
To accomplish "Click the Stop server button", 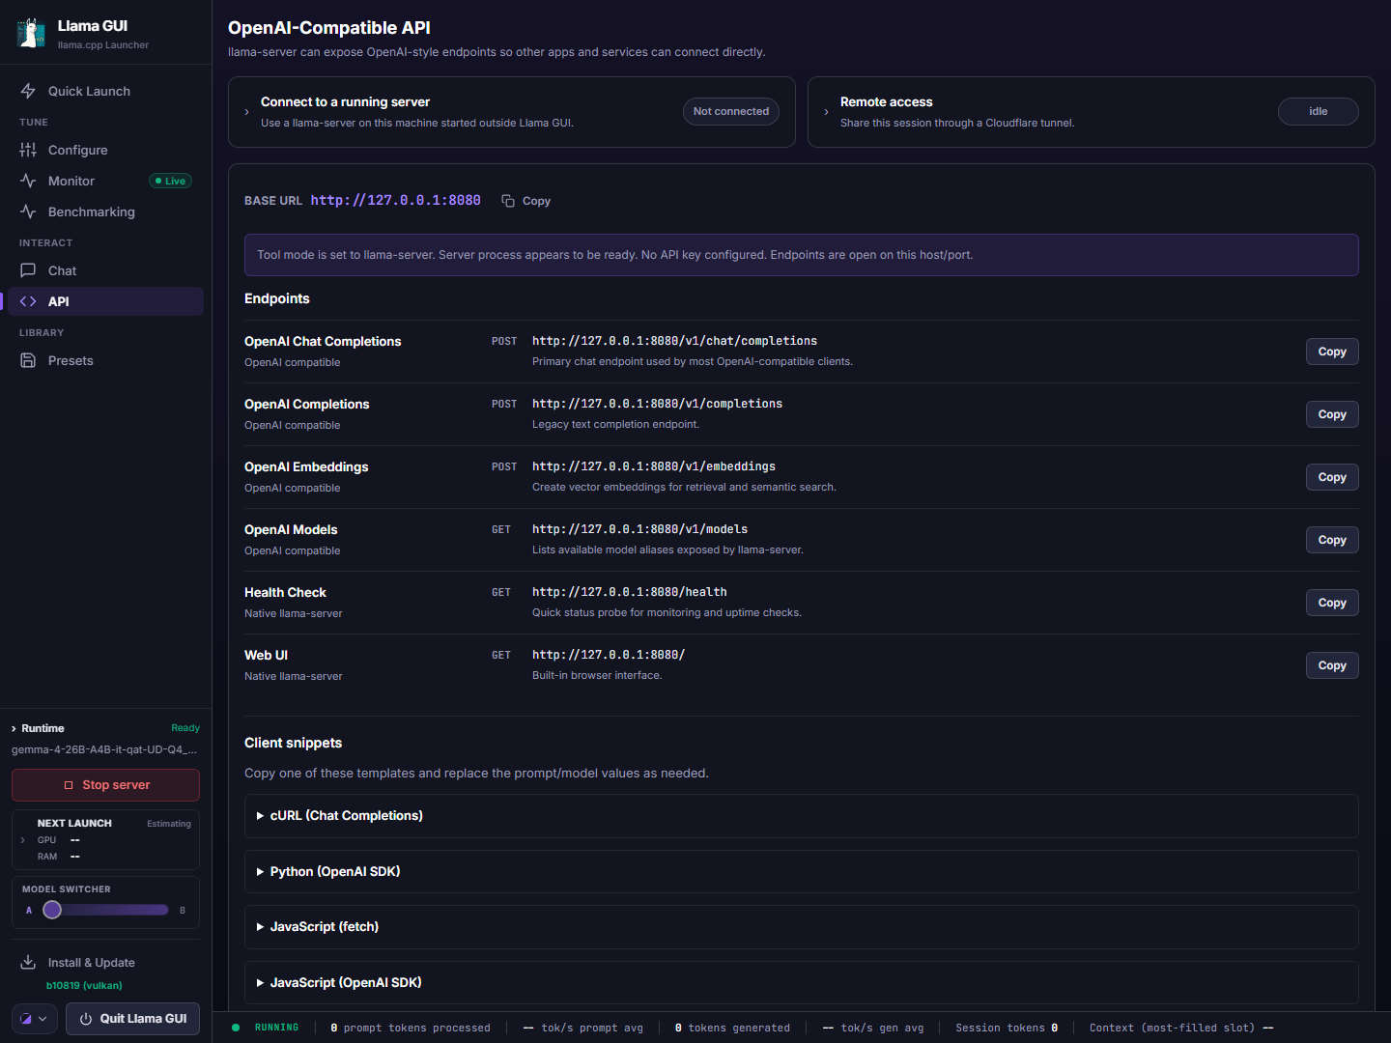I will point(106,785).
